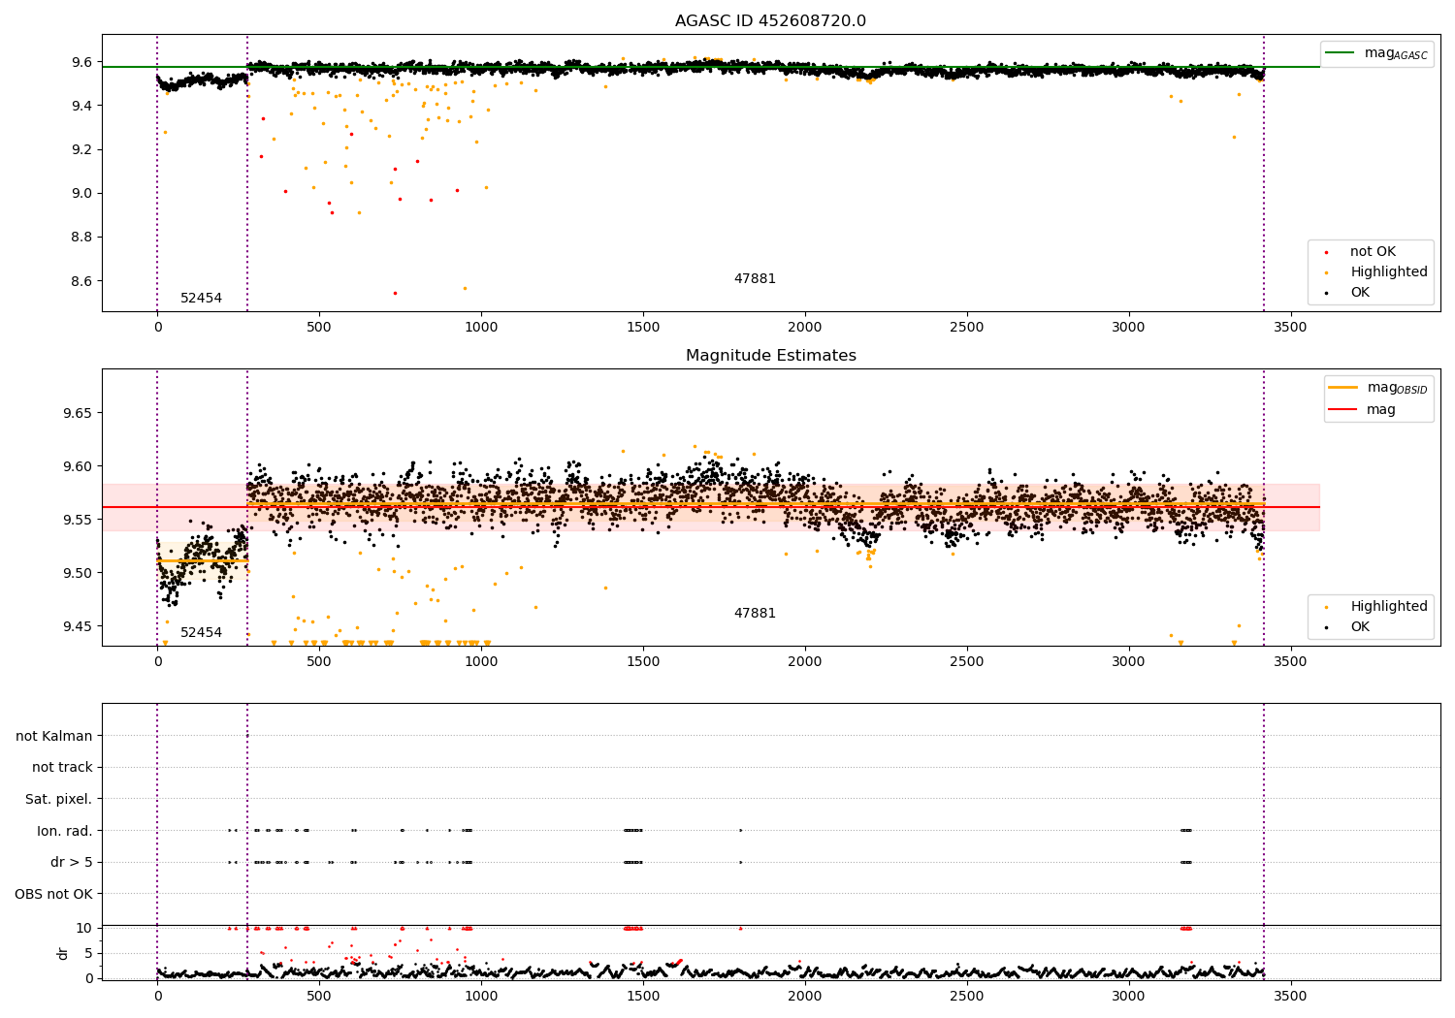Click the not track row label
This screenshot has width=1455, height=1018.
click(62, 768)
